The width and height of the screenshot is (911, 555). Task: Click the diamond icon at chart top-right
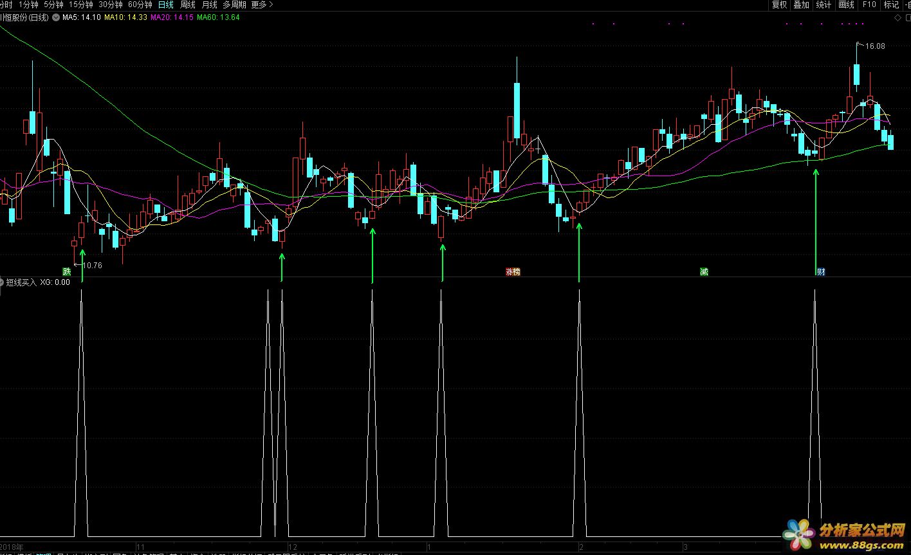click(x=898, y=18)
